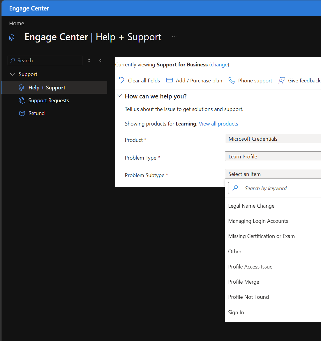Click the magnifier icon in keyword search

[x=235, y=188]
